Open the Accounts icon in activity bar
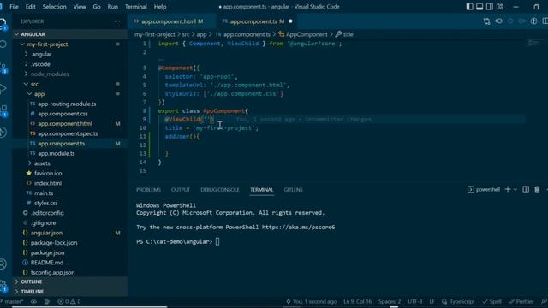The width and height of the screenshot is (548, 308). [3, 264]
